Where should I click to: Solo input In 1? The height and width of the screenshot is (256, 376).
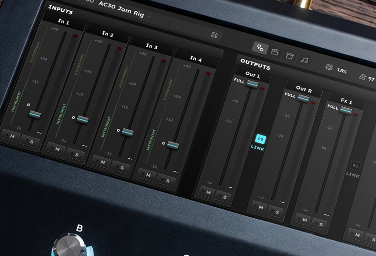pos(30,142)
